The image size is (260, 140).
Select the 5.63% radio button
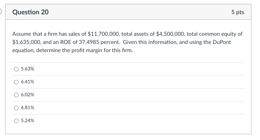pyautogui.click(x=16, y=69)
